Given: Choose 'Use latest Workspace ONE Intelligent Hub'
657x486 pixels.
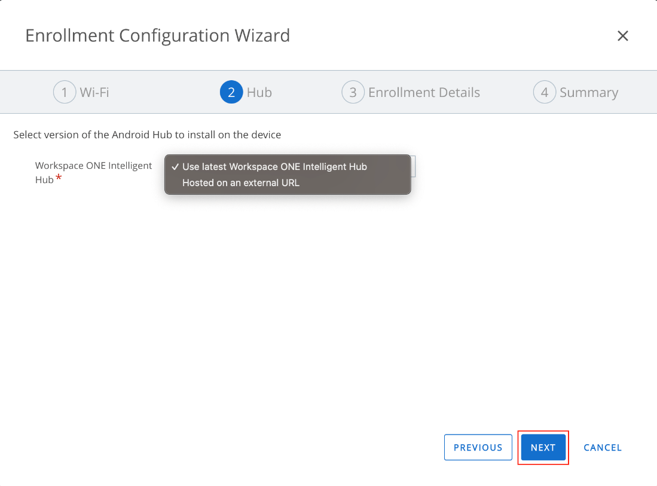Looking at the screenshot, I should click(274, 167).
